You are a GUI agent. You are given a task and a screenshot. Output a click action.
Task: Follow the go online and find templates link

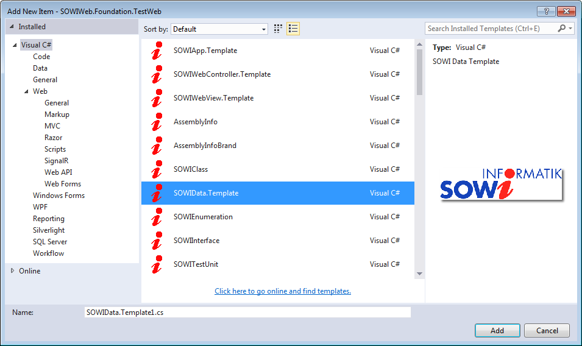point(283,291)
